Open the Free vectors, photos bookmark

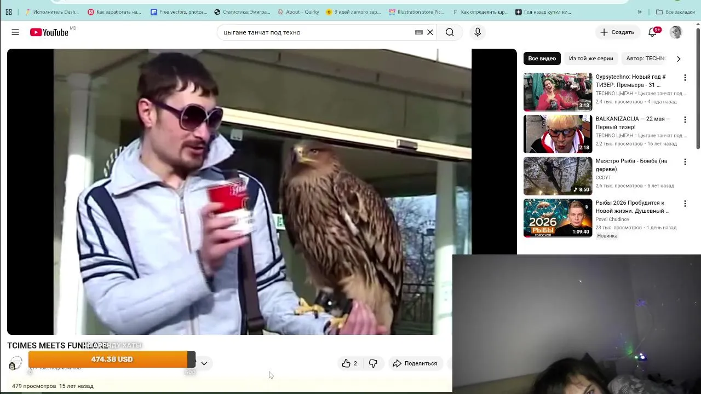[179, 11]
